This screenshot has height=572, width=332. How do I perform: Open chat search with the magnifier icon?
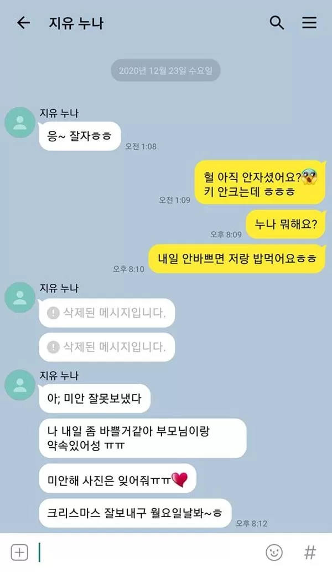pyautogui.click(x=277, y=23)
